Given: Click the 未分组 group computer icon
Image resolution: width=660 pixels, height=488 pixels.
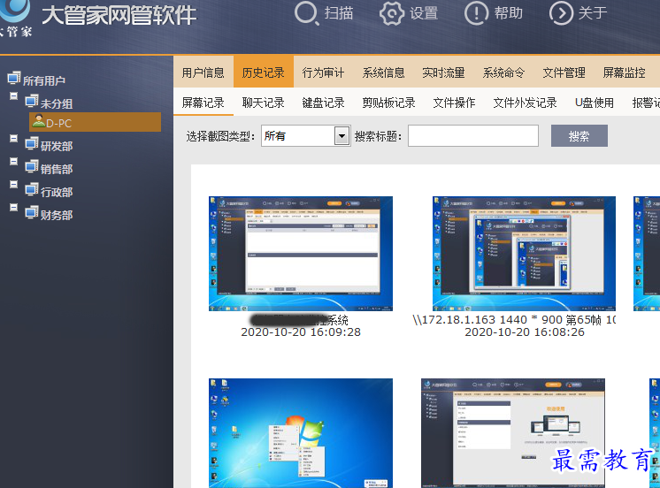Looking at the screenshot, I should coord(32,101).
